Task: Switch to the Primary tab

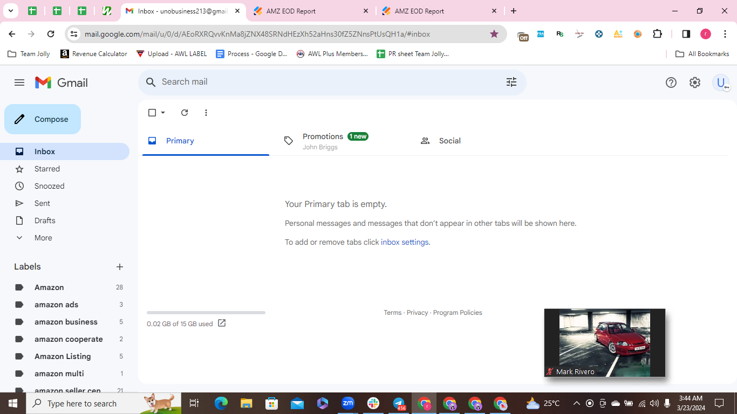Action: [x=206, y=141]
